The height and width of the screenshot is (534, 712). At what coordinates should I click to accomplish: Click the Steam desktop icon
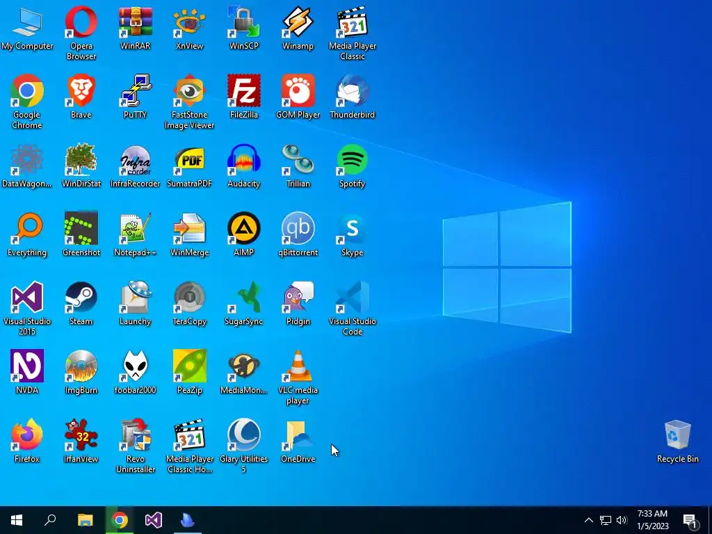tap(81, 304)
